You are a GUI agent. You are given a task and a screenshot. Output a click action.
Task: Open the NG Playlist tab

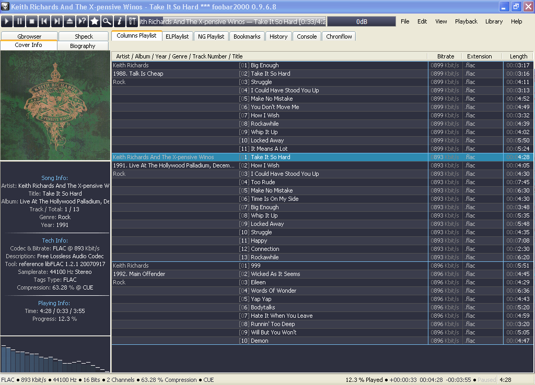point(211,37)
